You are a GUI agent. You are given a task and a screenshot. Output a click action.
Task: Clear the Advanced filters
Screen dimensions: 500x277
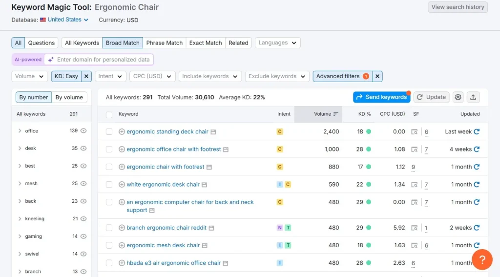point(377,76)
